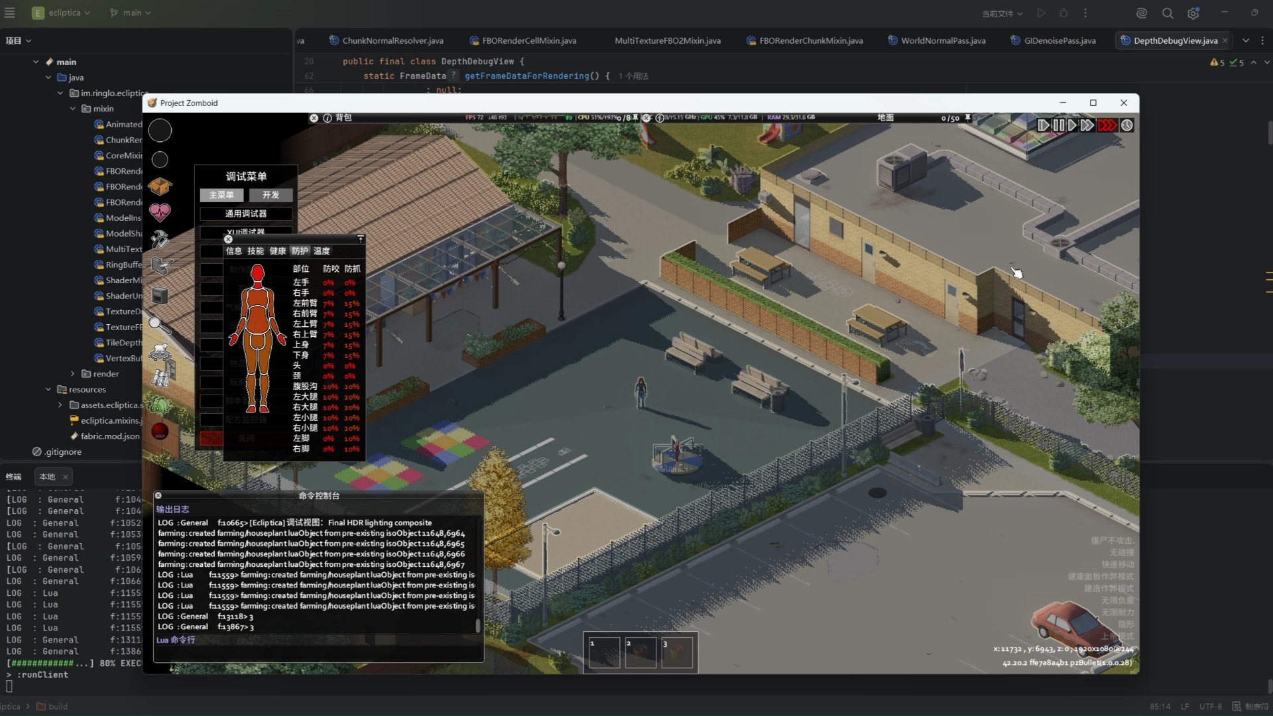The height and width of the screenshot is (716, 1273).
Task: Open more actions menu in IDE toolbar
Action: (x=1085, y=13)
